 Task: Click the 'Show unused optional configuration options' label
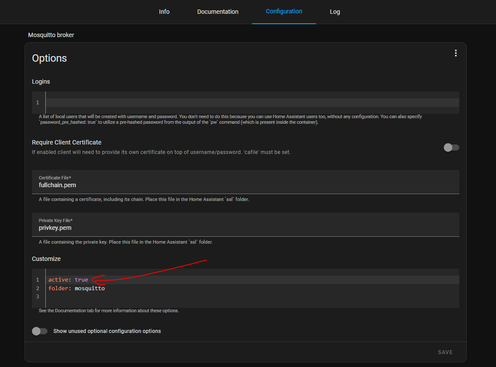tap(107, 331)
